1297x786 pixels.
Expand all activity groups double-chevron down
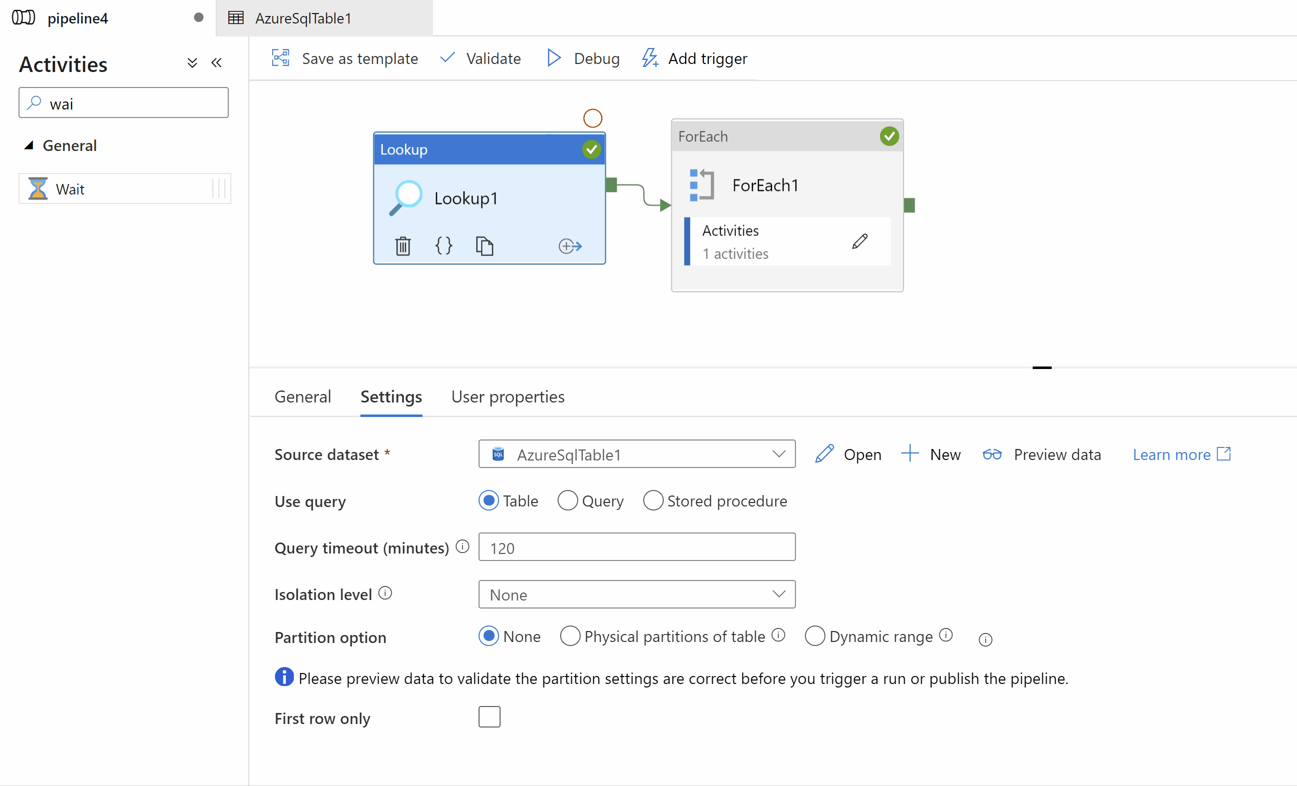pyautogui.click(x=192, y=63)
